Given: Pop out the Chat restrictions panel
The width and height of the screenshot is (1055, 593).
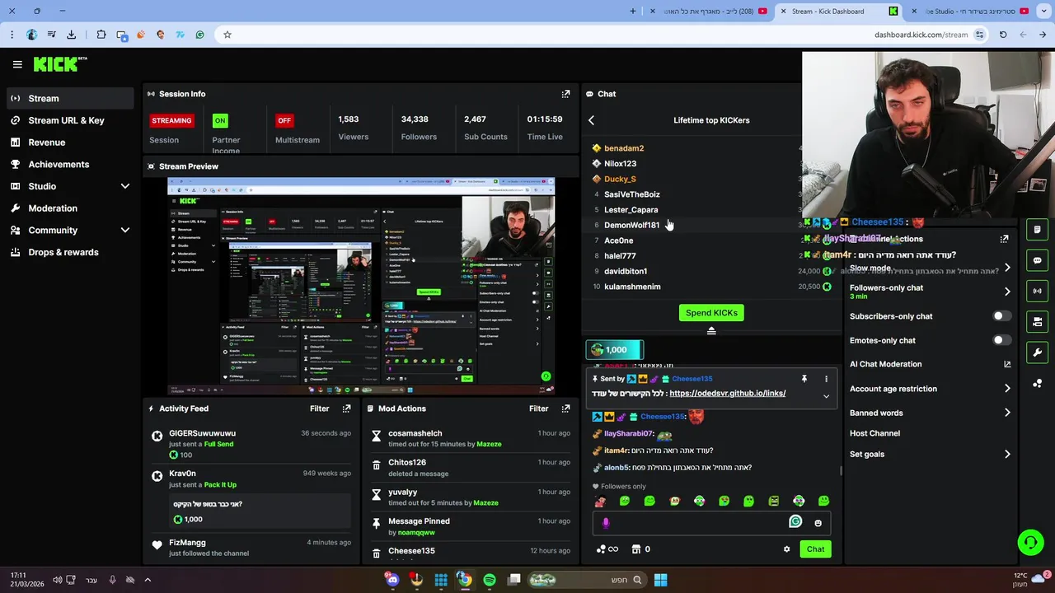Looking at the screenshot, I should pos(1004,239).
